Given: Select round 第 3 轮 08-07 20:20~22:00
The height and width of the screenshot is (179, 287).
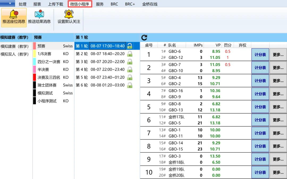Looking at the screenshot, I should pos(107,62).
